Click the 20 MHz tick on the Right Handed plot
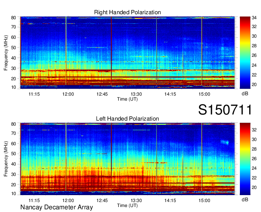261x212 pixels. (13, 79)
